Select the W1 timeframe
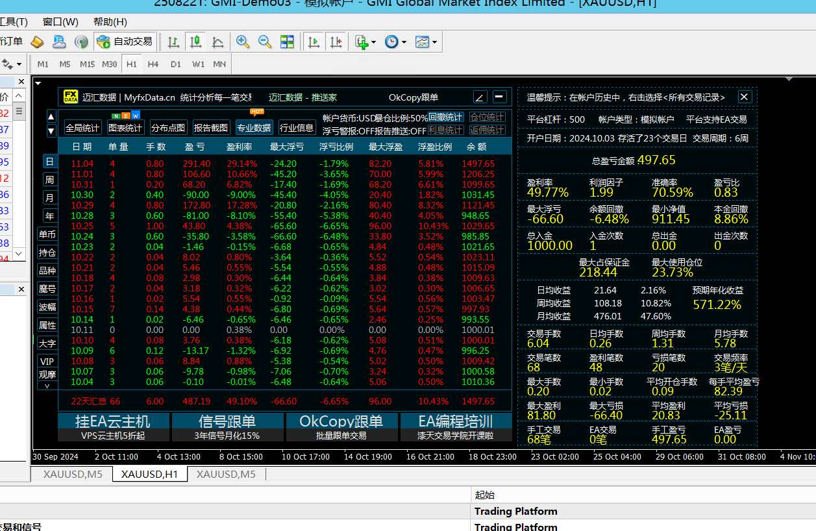 (x=198, y=64)
